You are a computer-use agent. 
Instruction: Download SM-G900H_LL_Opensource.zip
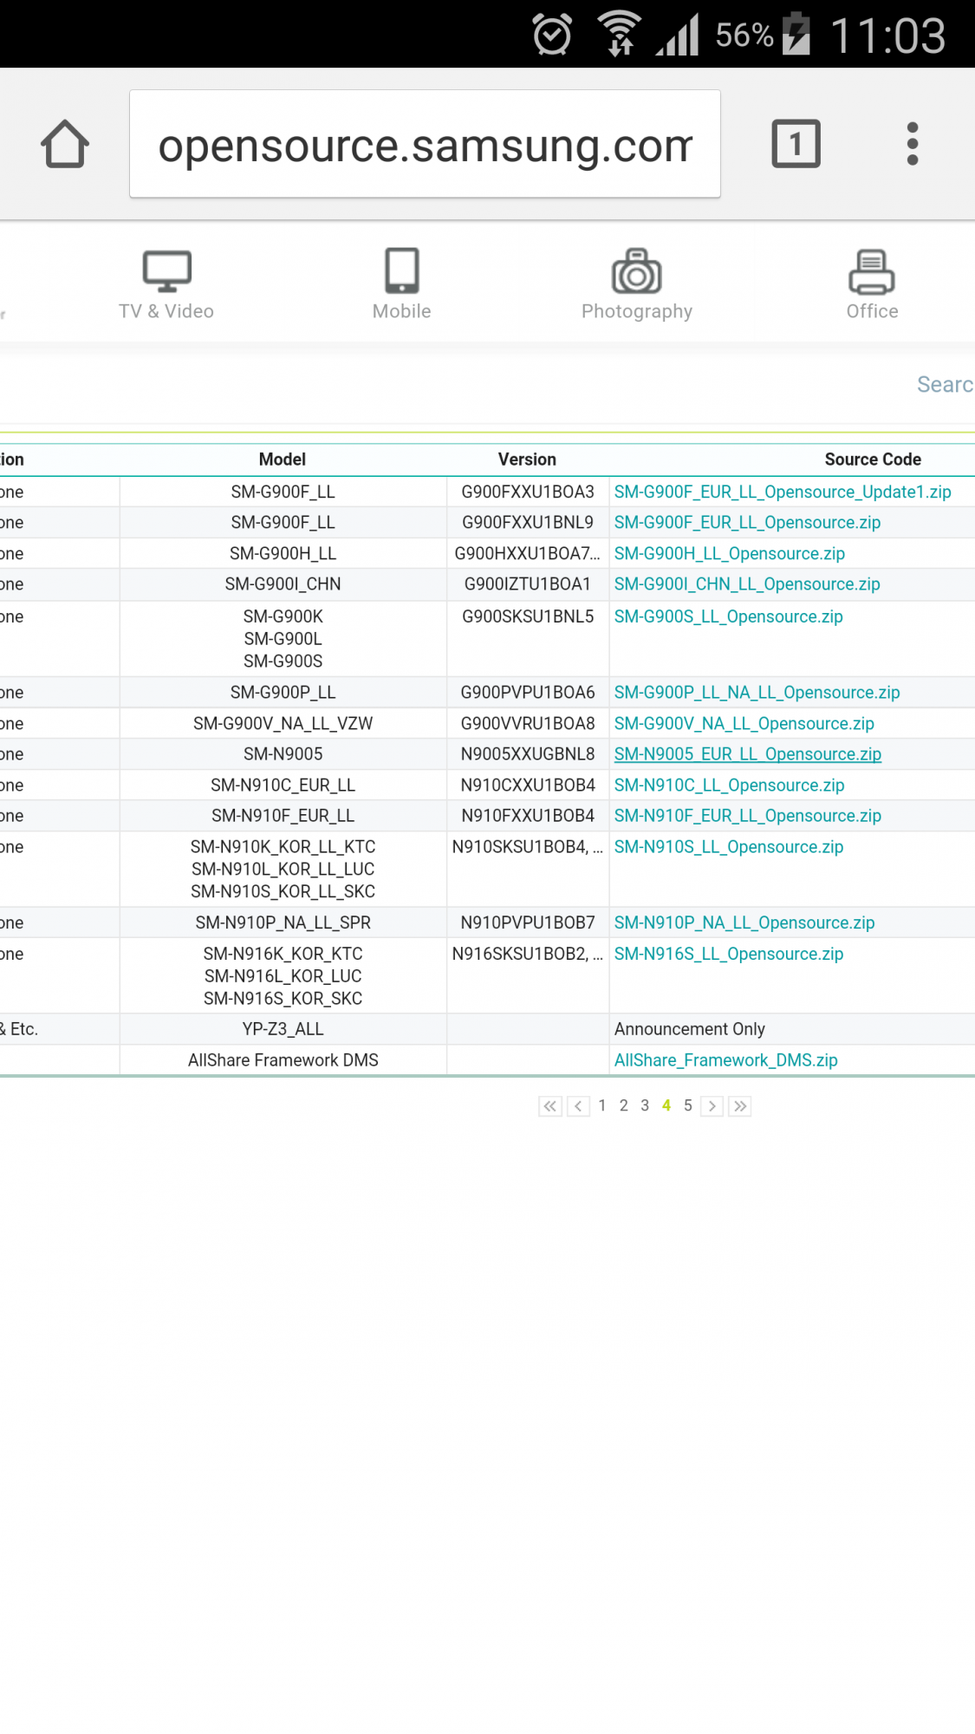tap(730, 554)
